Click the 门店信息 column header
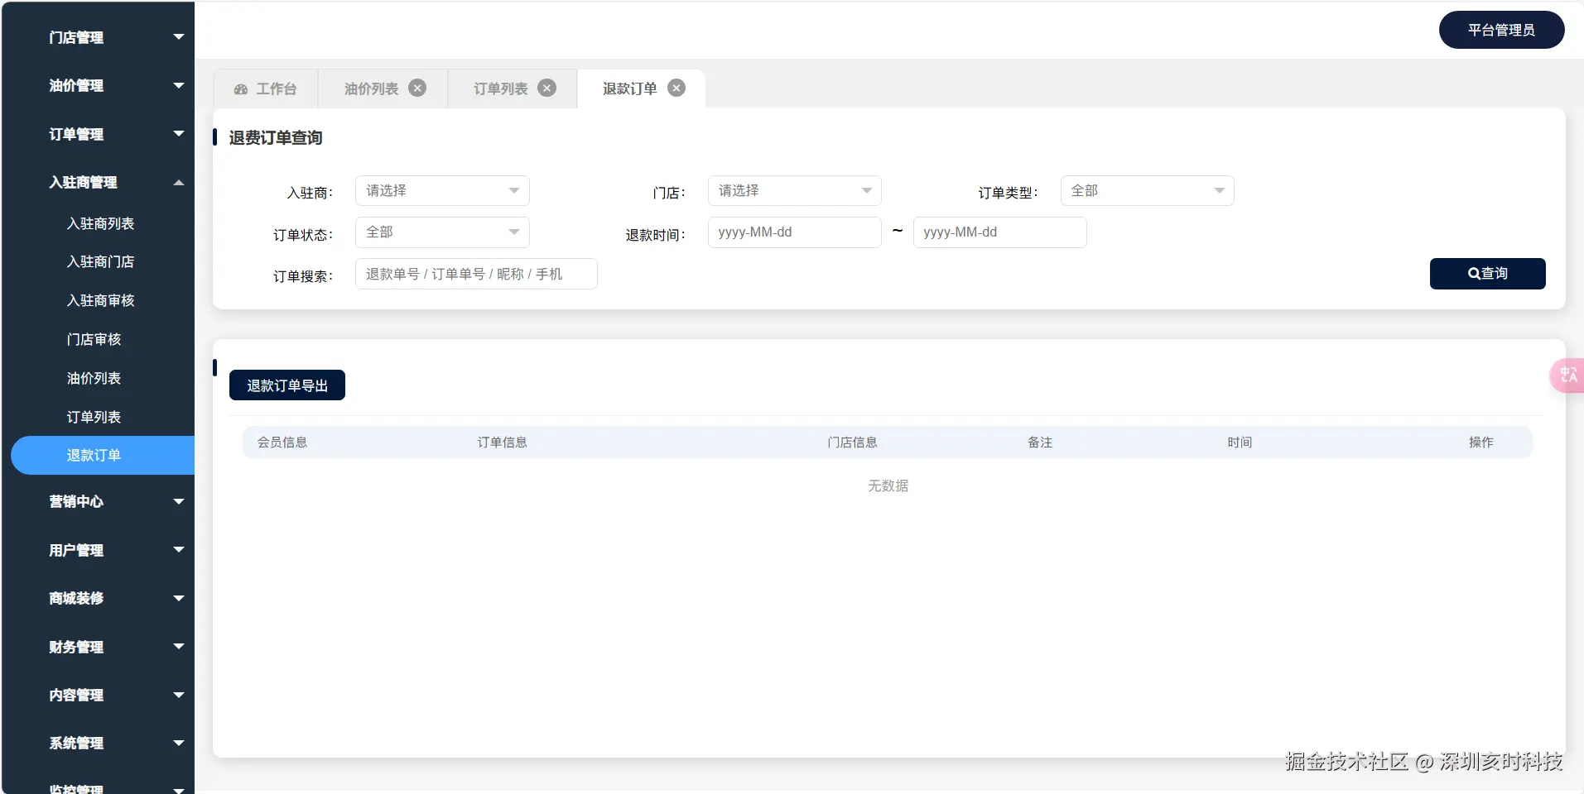The width and height of the screenshot is (1584, 794). pyautogui.click(x=852, y=442)
